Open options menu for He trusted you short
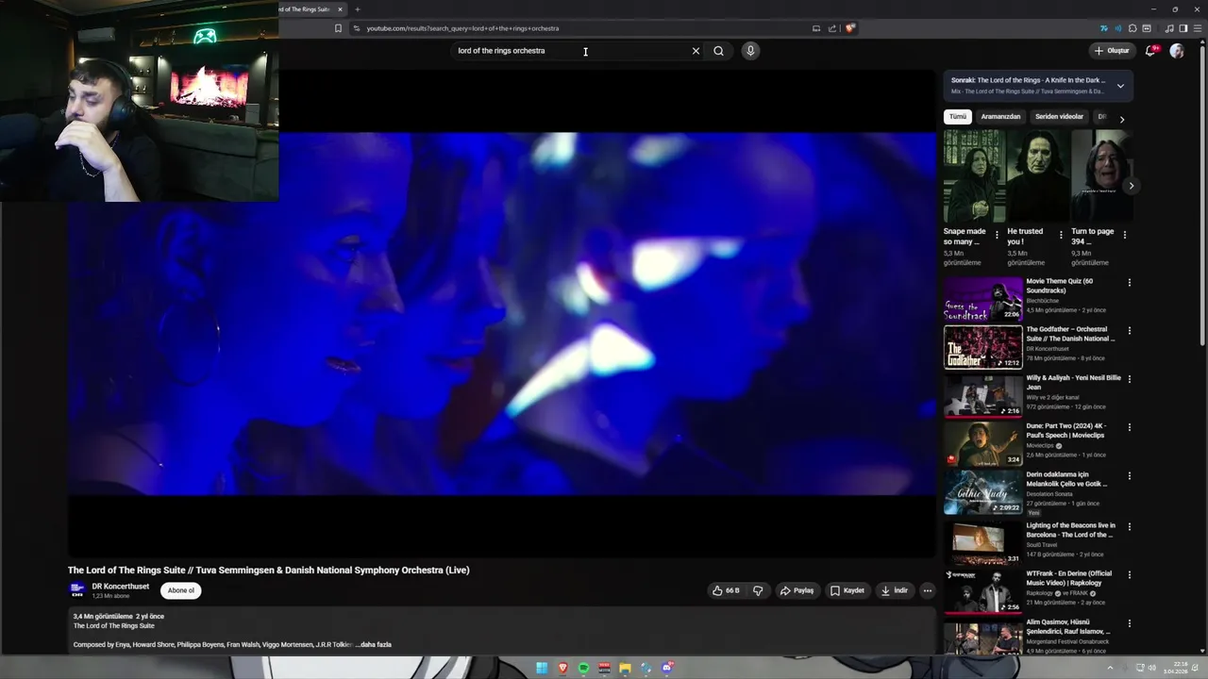This screenshot has width=1208, height=679. tap(1061, 235)
